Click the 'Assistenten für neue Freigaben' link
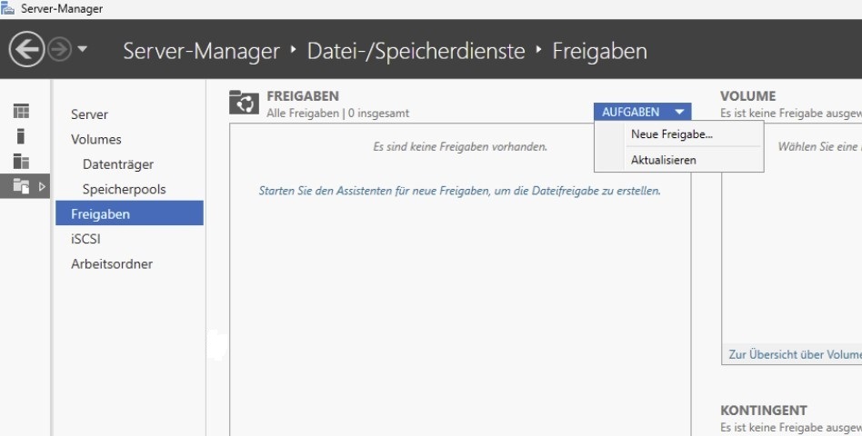The image size is (862, 436). point(459,191)
